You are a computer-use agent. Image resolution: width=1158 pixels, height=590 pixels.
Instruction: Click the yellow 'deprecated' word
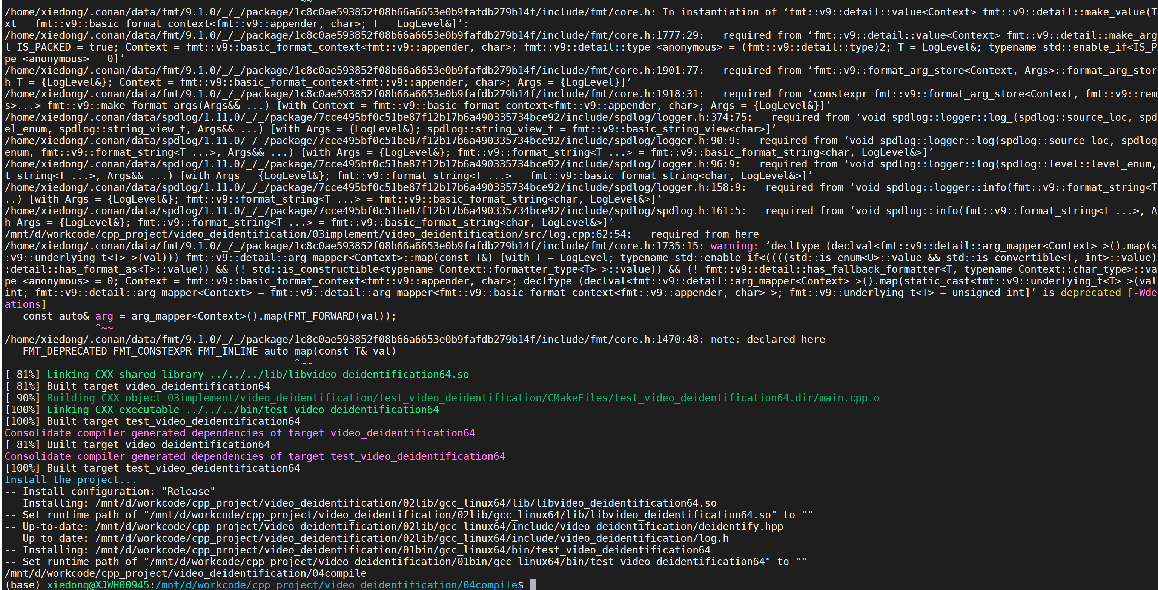1090,293
